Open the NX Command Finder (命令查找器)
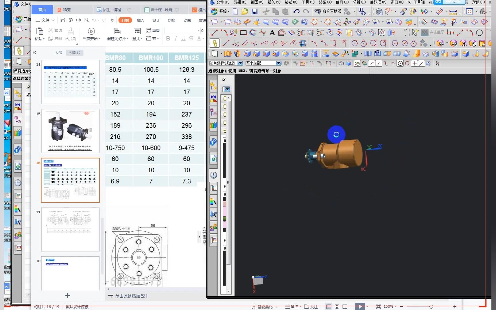The width and height of the screenshot is (496, 310). pos(328,11)
